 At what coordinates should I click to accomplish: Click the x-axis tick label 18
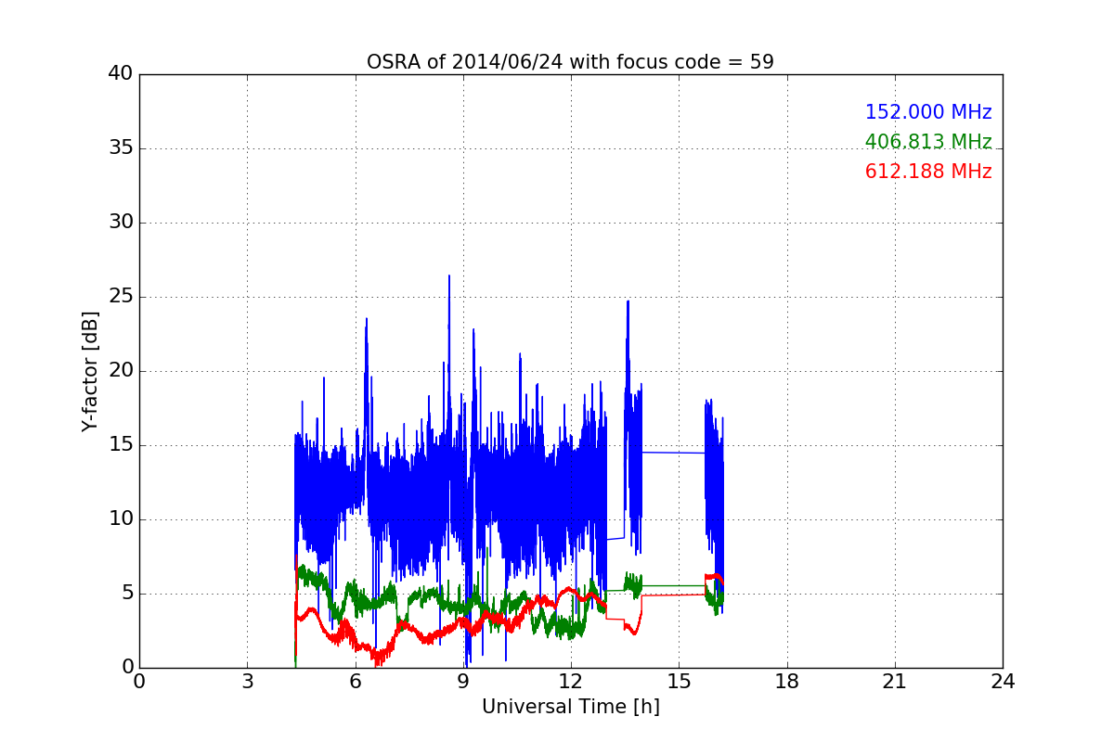point(787,682)
